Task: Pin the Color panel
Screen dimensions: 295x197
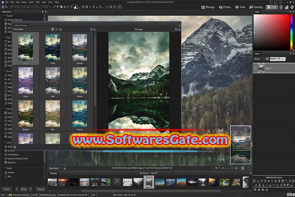Action: click(x=290, y=11)
